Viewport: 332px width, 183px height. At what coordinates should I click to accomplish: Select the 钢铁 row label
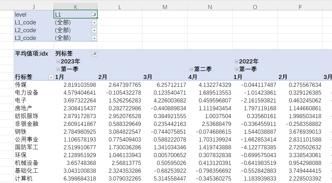coord(34,132)
